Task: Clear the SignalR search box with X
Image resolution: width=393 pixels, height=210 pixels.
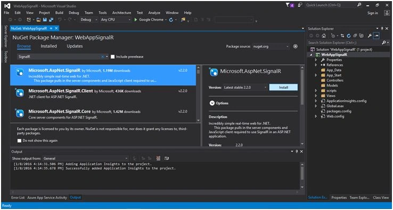Action: [102, 57]
